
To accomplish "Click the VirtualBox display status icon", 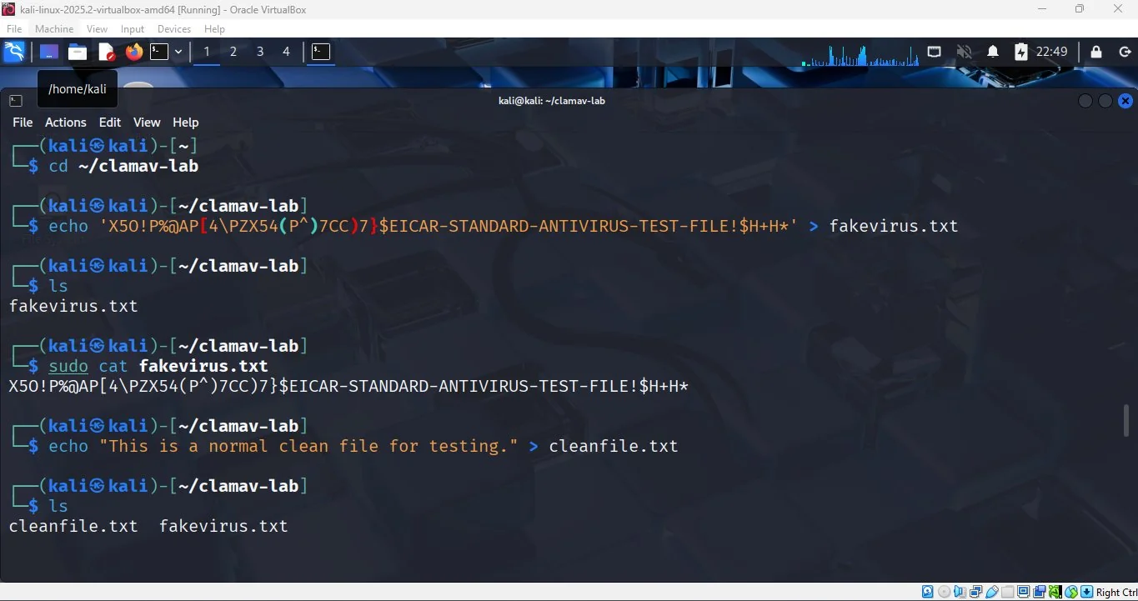I will point(1024,592).
